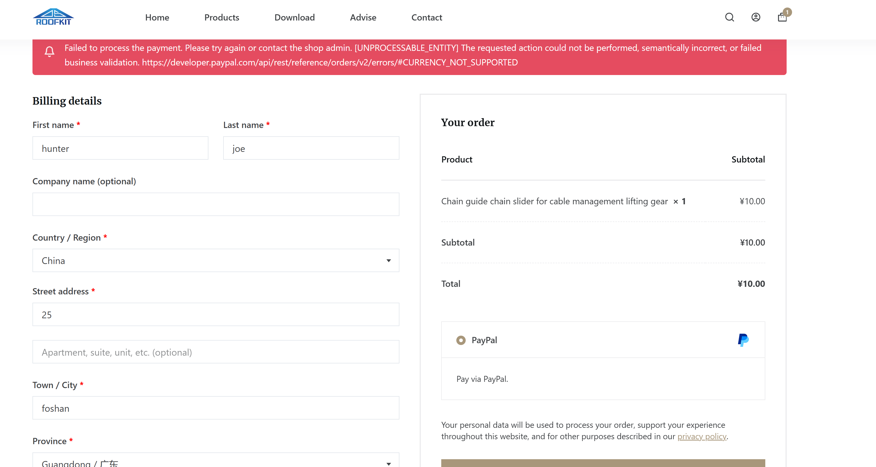
Task: Open the user account icon
Action: click(756, 17)
